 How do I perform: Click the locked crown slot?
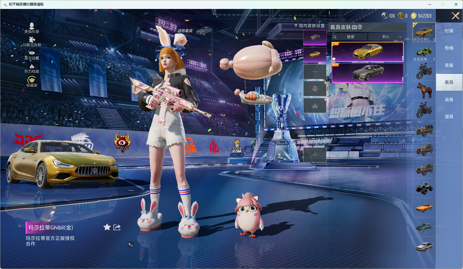pyautogui.click(x=315, y=105)
